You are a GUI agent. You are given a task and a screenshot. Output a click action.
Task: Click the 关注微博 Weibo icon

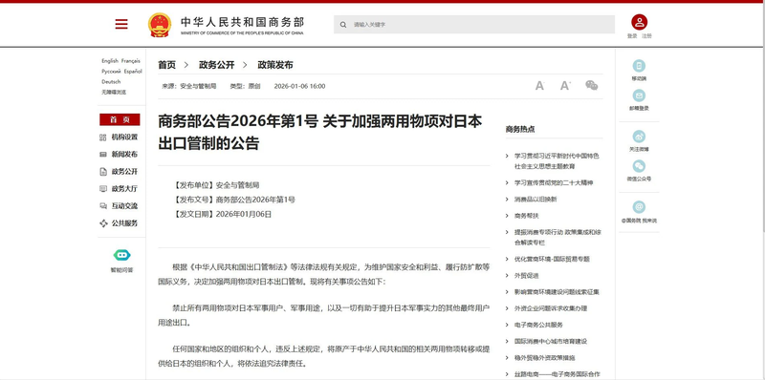point(639,137)
